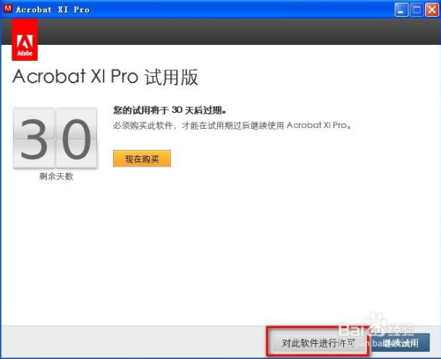Click the 现在购买 buy now button

point(142,159)
